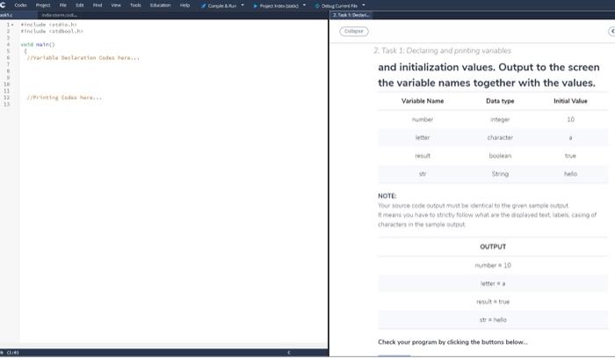Place the cursor on empty editor line 9
The image size is (615, 358).
coord(172,77)
